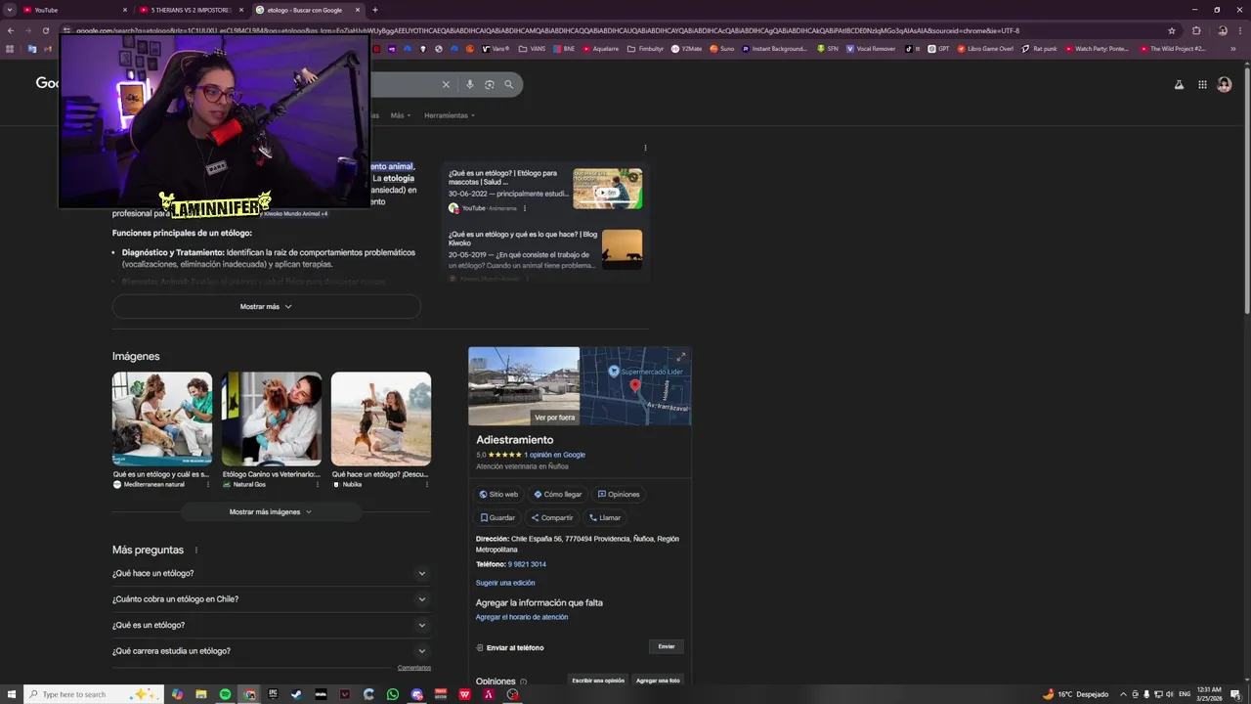Image resolution: width=1251 pixels, height=704 pixels.
Task: Open the Kiwoko blog article link
Action: tap(523, 238)
